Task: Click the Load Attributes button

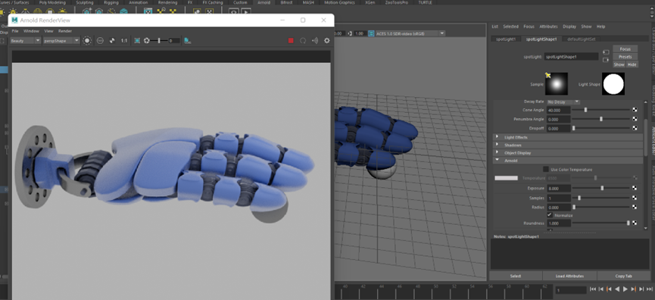Action: [569, 276]
